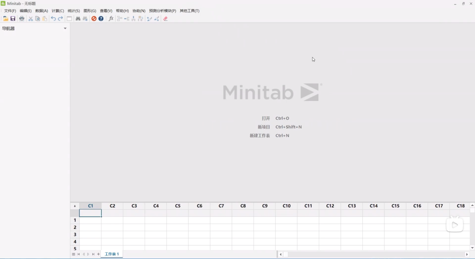The height and width of the screenshot is (259, 475).
Task: Save the project with the floppy disk icon
Action: (13, 19)
